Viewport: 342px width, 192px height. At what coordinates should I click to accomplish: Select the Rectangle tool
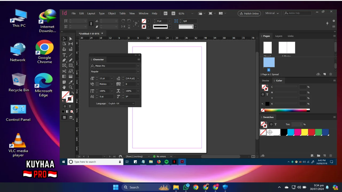pos(71,65)
